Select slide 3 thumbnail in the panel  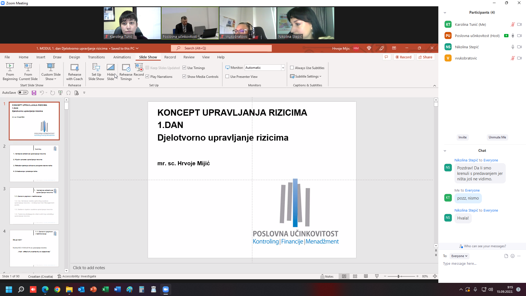(x=34, y=206)
